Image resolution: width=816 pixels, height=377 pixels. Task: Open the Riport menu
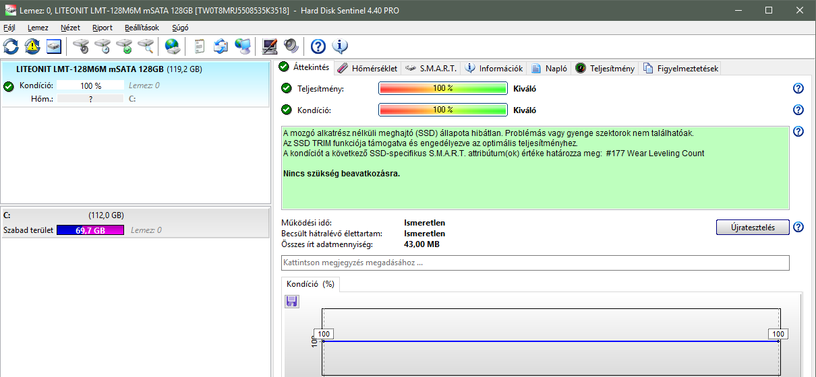[x=103, y=28]
